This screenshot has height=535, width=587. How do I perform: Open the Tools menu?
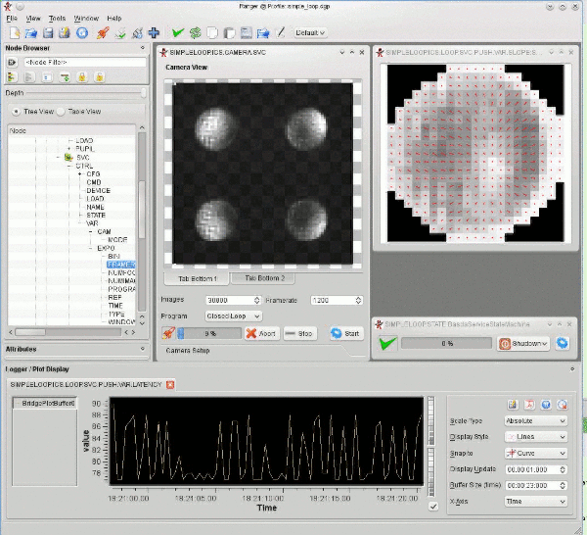[x=57, y=18]
